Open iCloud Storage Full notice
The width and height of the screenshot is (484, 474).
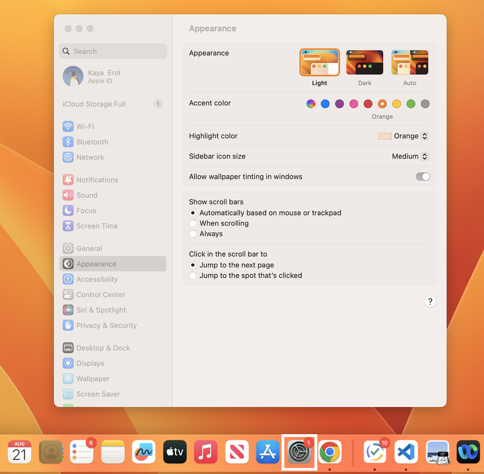[x=113, y=104]
